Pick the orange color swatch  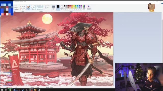click(72, 6)
